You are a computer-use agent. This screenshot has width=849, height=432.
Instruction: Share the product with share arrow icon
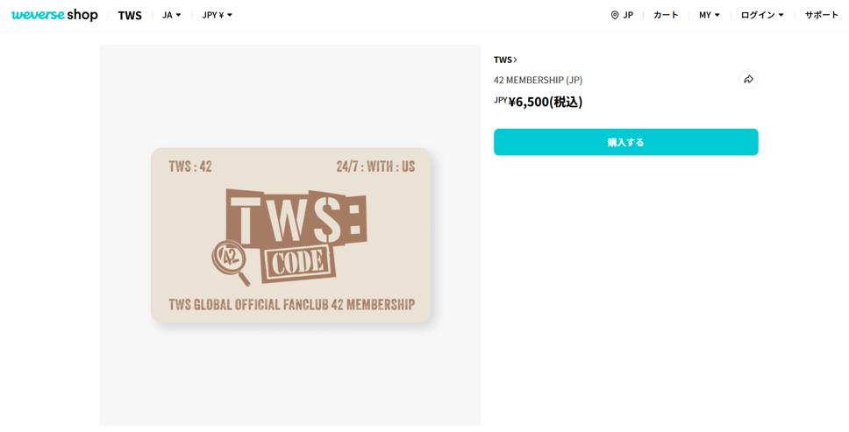click(x=748, y=80)
